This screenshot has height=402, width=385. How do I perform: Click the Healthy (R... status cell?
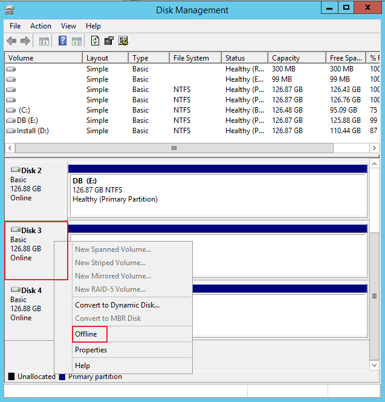click(x=245, y=69)
